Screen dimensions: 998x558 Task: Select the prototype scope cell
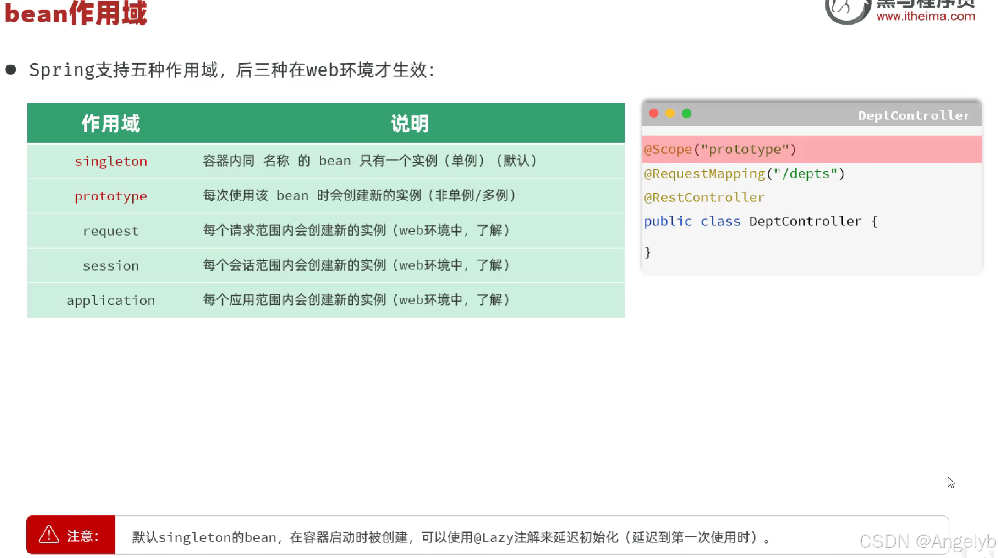click(x=111, y=196)
